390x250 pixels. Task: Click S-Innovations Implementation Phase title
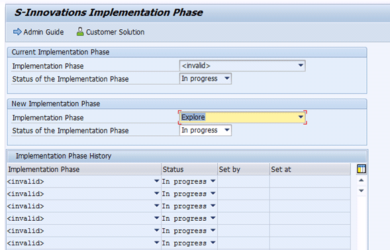(109, 13)
